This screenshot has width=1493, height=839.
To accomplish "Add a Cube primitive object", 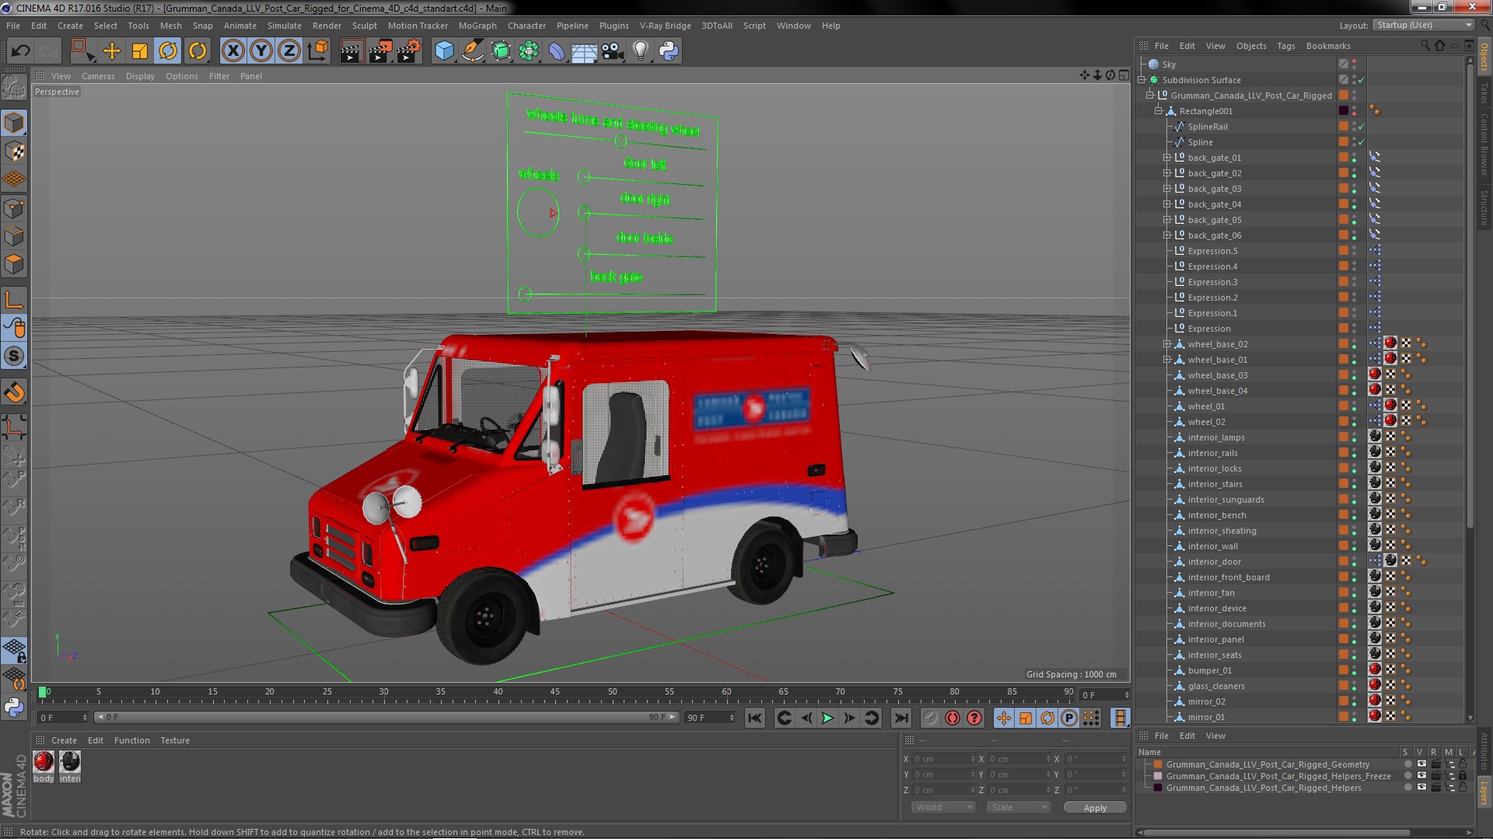I will [444, 51].
